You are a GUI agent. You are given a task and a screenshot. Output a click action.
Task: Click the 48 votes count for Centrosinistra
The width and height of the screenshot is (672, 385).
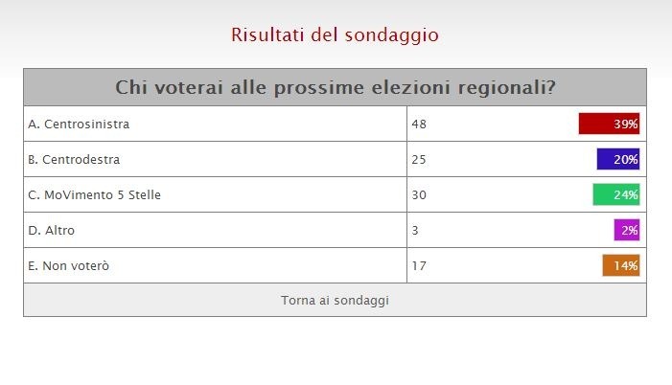418,124
